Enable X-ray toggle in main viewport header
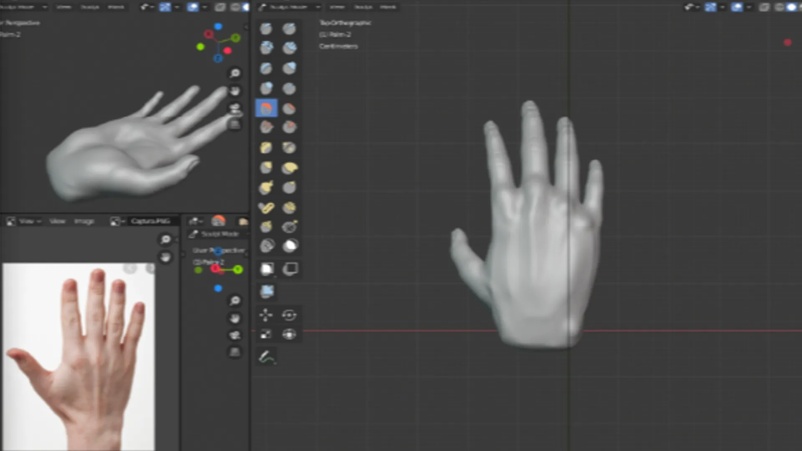Screen dimensions: 802x451 click(x=764, y=7)
